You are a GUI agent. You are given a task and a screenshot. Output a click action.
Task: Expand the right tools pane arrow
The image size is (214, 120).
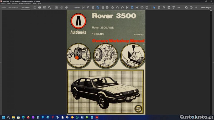[213, 62]
